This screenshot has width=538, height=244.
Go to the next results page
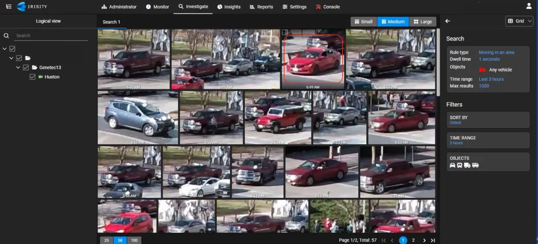click(x=424, y=240)
